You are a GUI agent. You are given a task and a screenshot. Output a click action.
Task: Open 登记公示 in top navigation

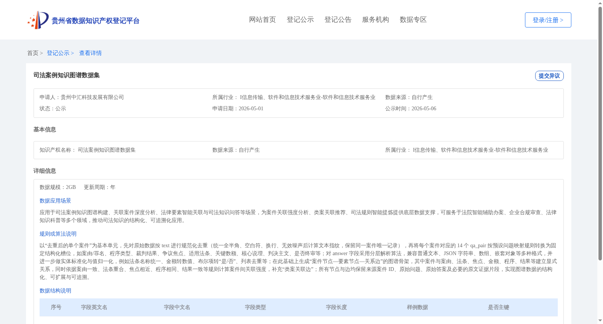[300, 20]
